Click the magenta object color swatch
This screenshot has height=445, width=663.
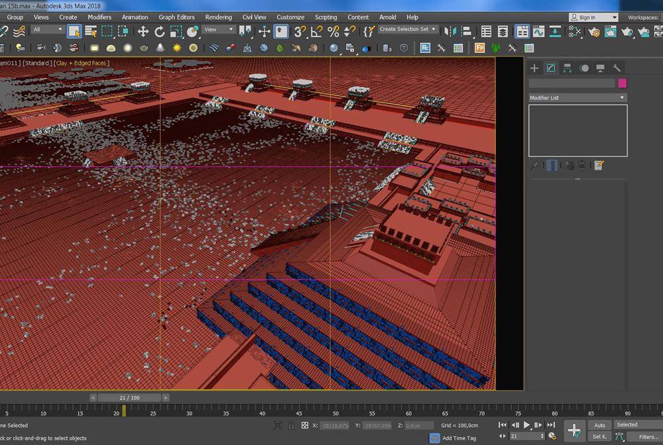pos(622,83)
